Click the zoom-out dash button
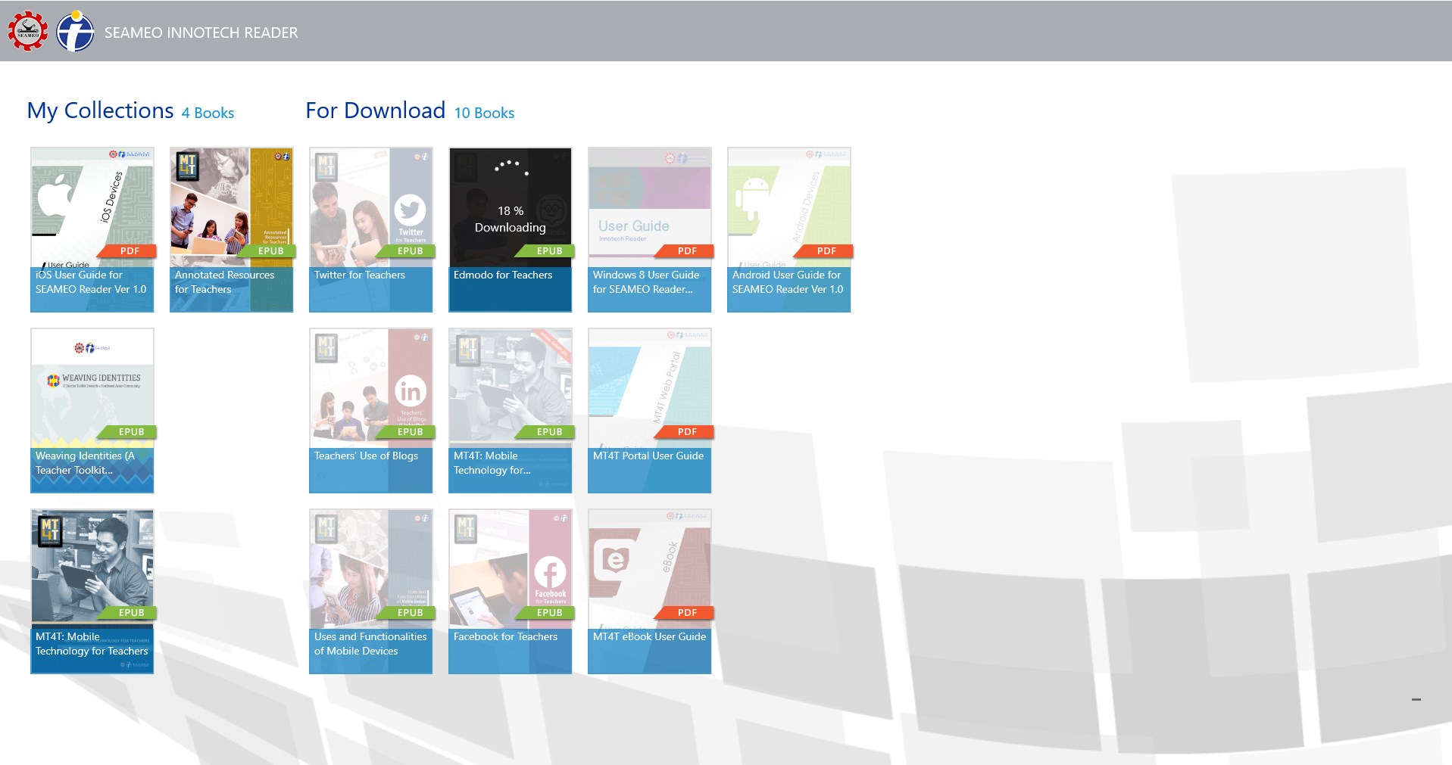The height and width of the screenshot is (765, 1452). click(x=1416, y=700)
